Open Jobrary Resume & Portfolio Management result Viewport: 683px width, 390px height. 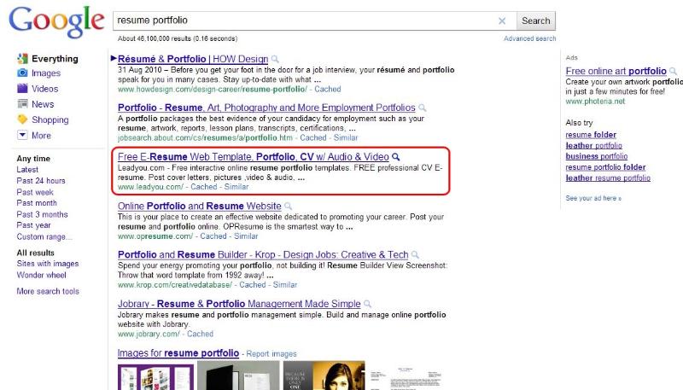pyautogui.click(x=239, y=304)
